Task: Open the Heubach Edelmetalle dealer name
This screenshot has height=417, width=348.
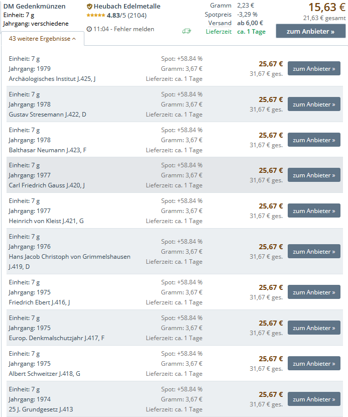Action: tap(127, 7)
